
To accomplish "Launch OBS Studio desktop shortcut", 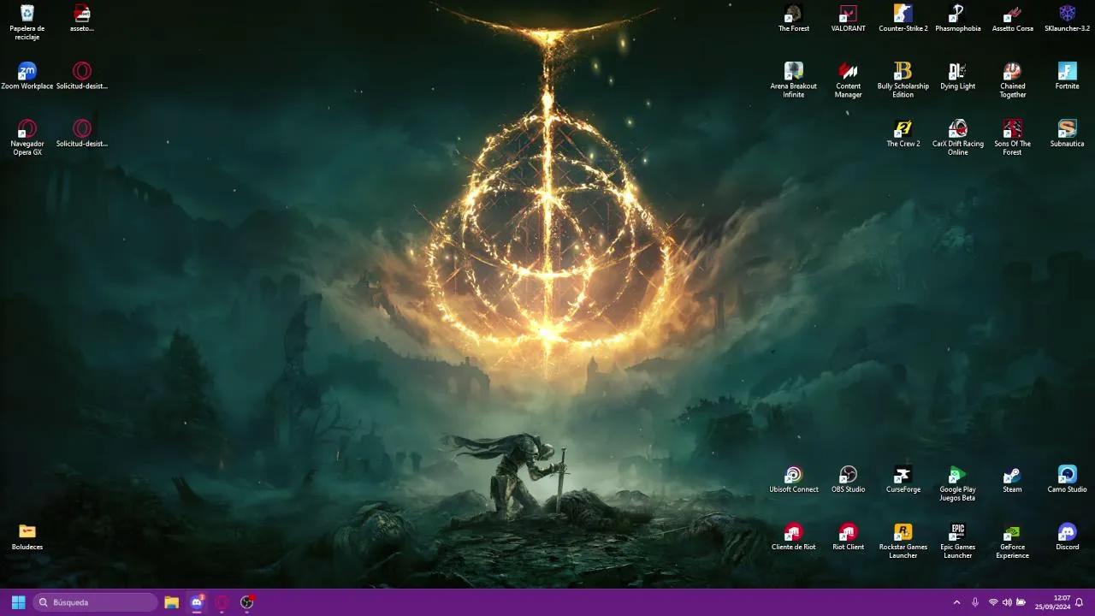I will pyautogui.click(x=848, y=476).
